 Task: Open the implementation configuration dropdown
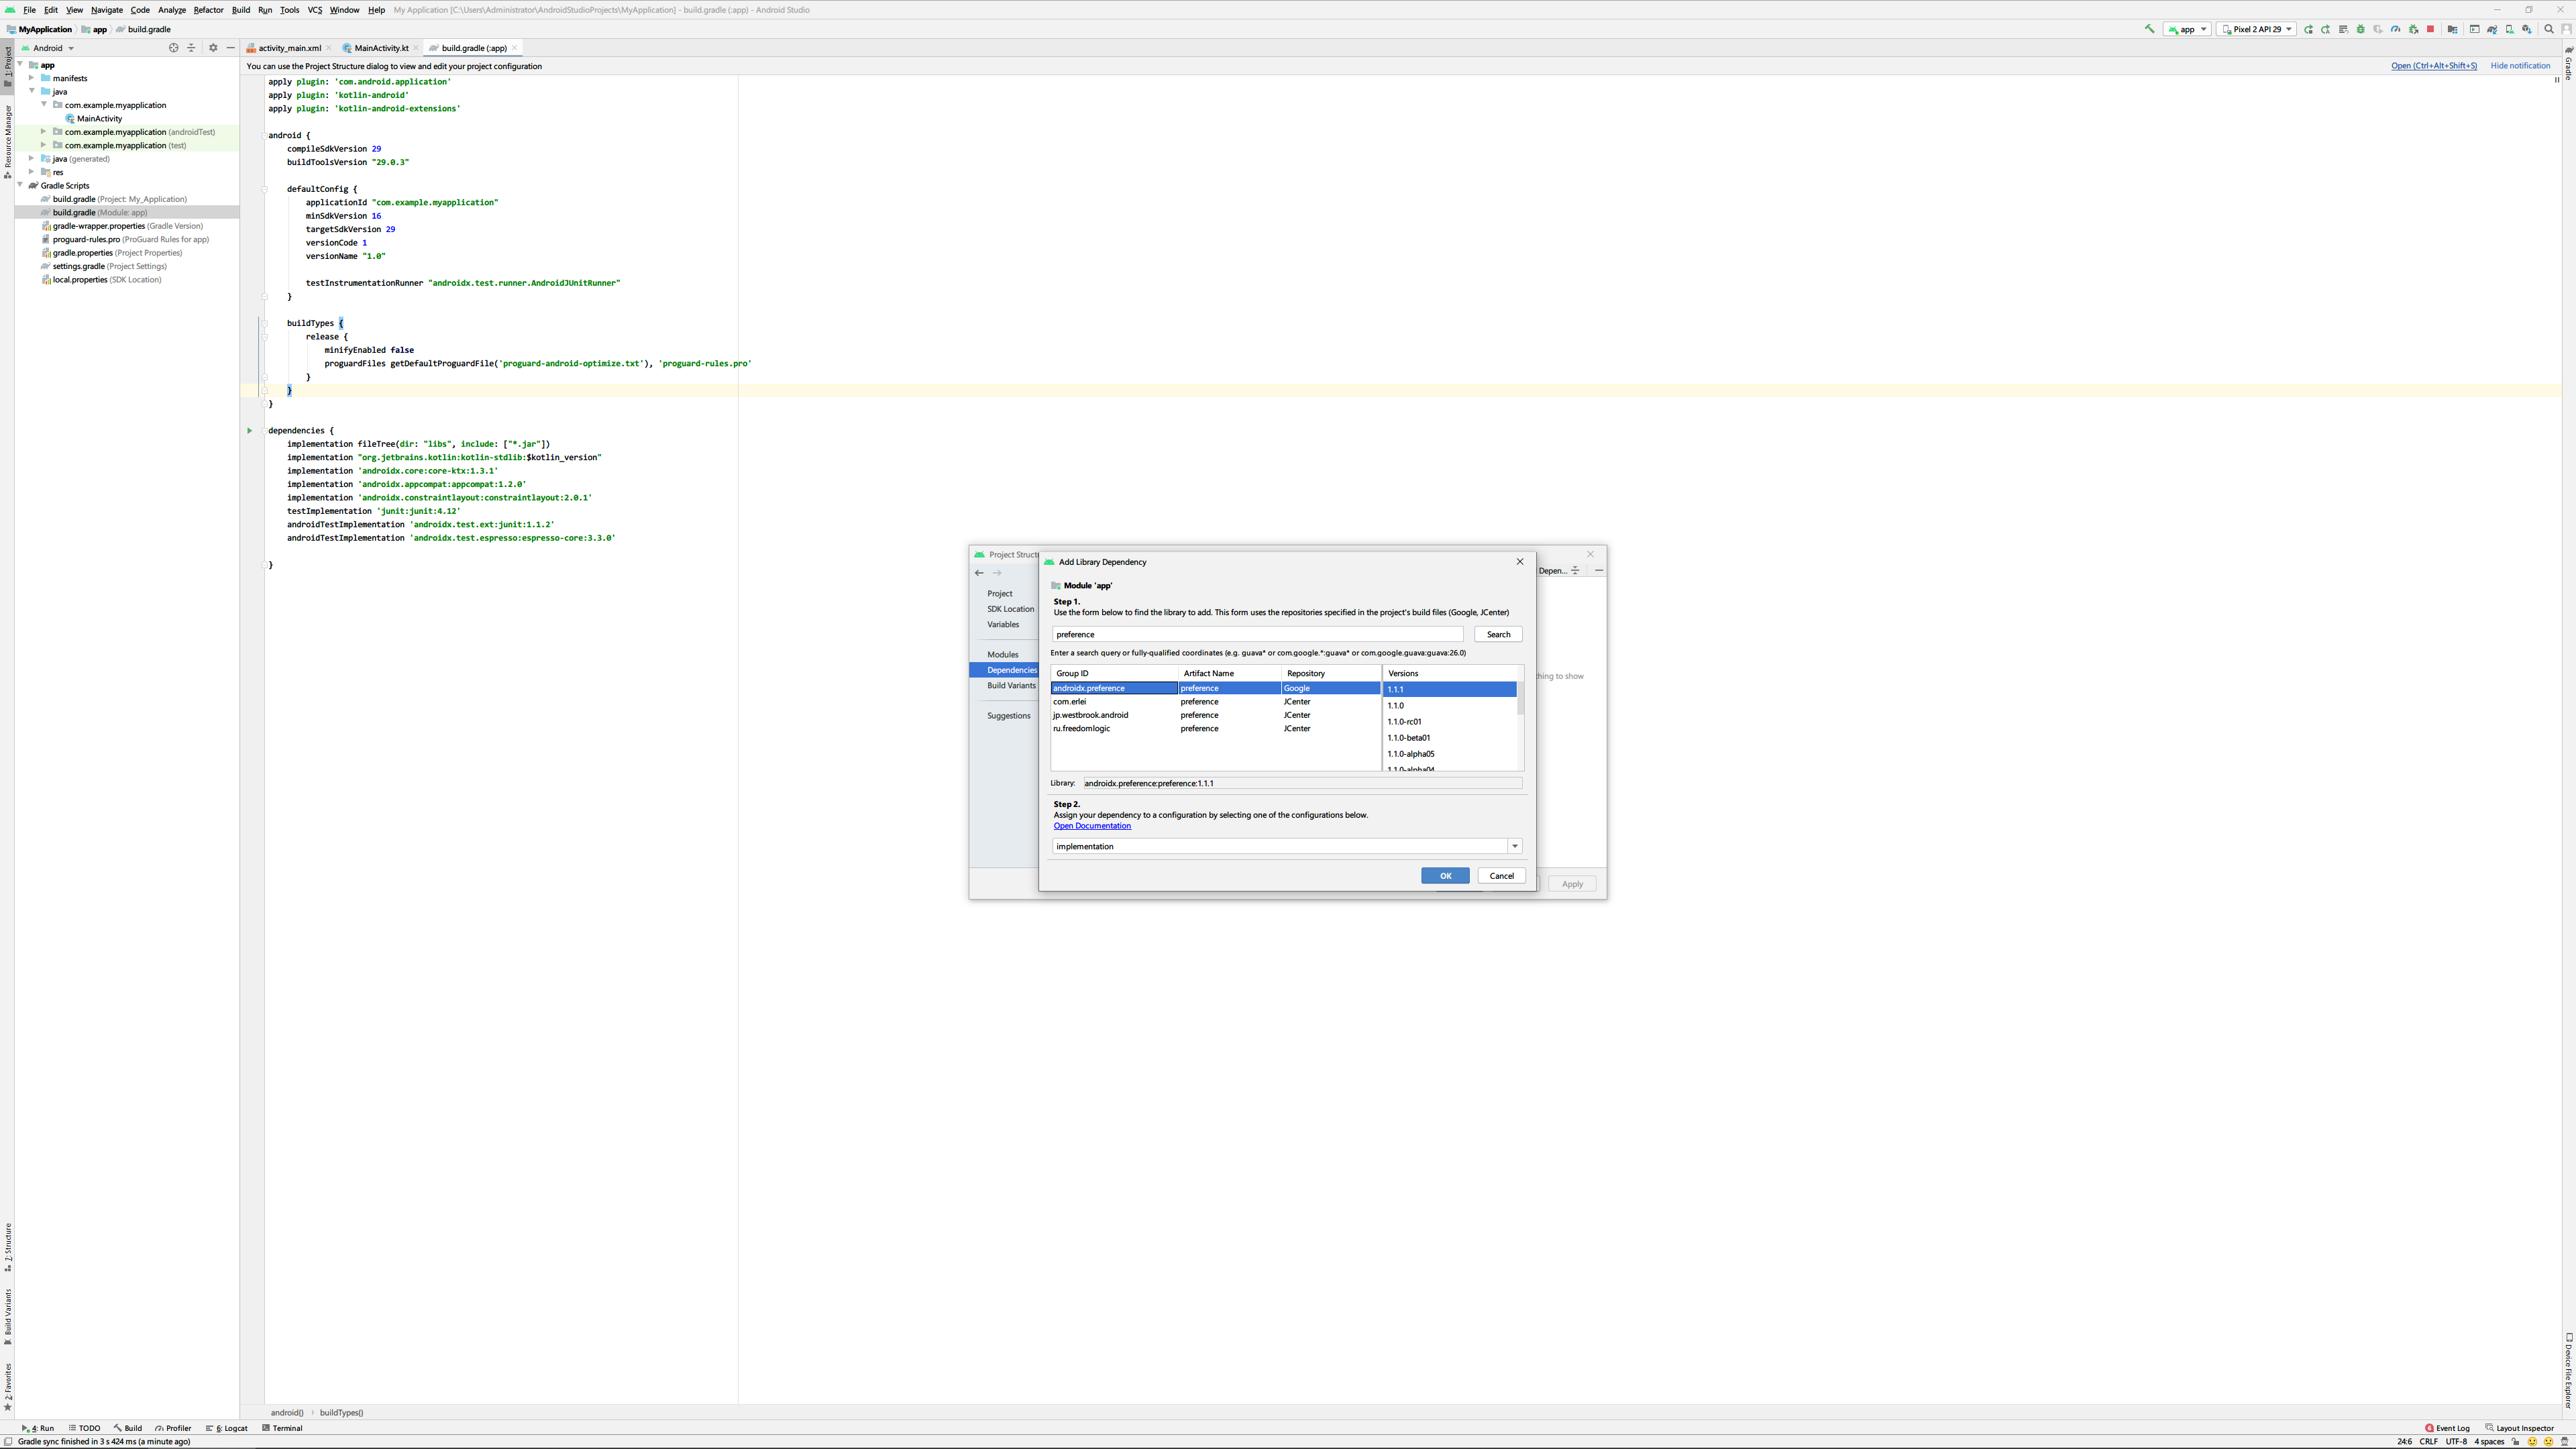1514,846
